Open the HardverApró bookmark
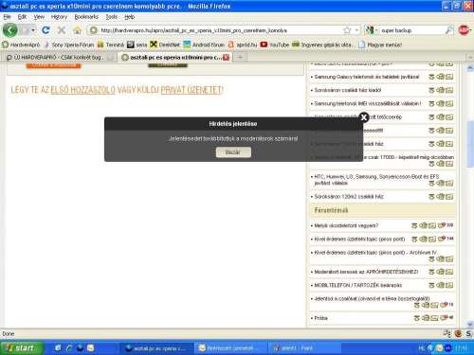Image resolution: width=474 pixels, height=355 pixels. [21, 44]
